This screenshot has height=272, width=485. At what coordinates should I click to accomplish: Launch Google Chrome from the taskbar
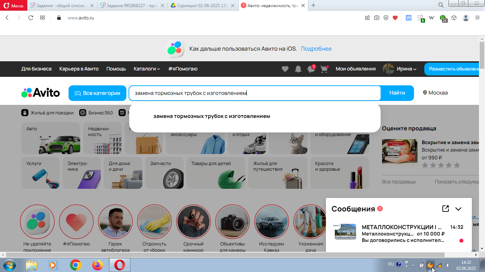click(x=75, y=265)
